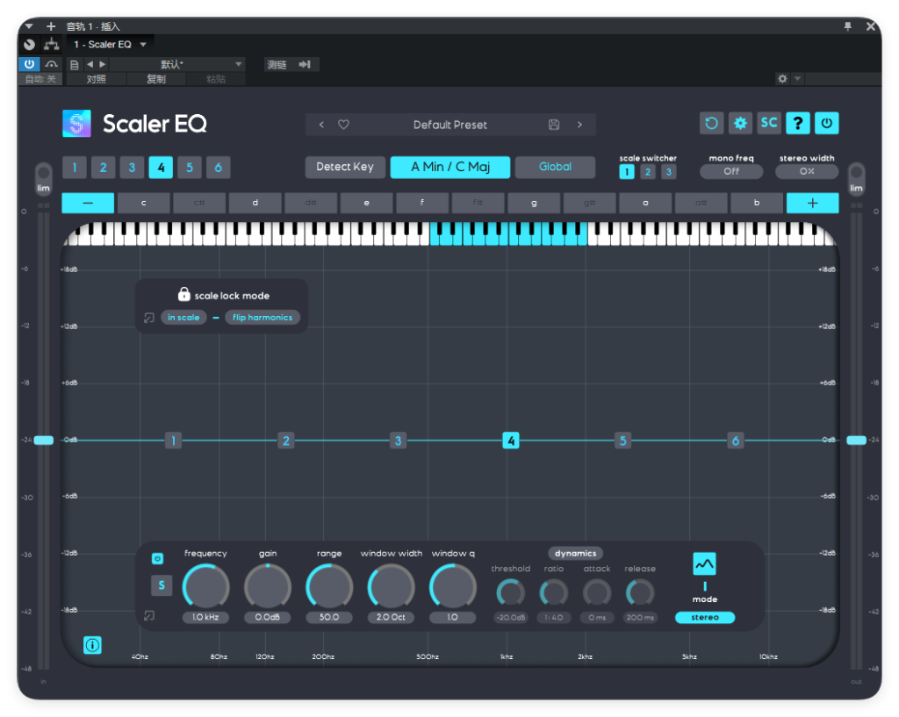
Task: Click host preset file document icon
Action: (x=74, y=65)
